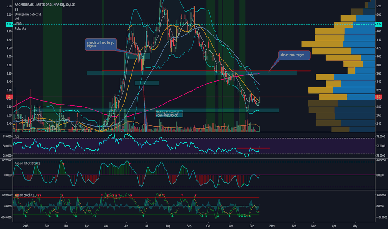
Task: Click the 4.76 price tag on the right axis
Action: 378,24
